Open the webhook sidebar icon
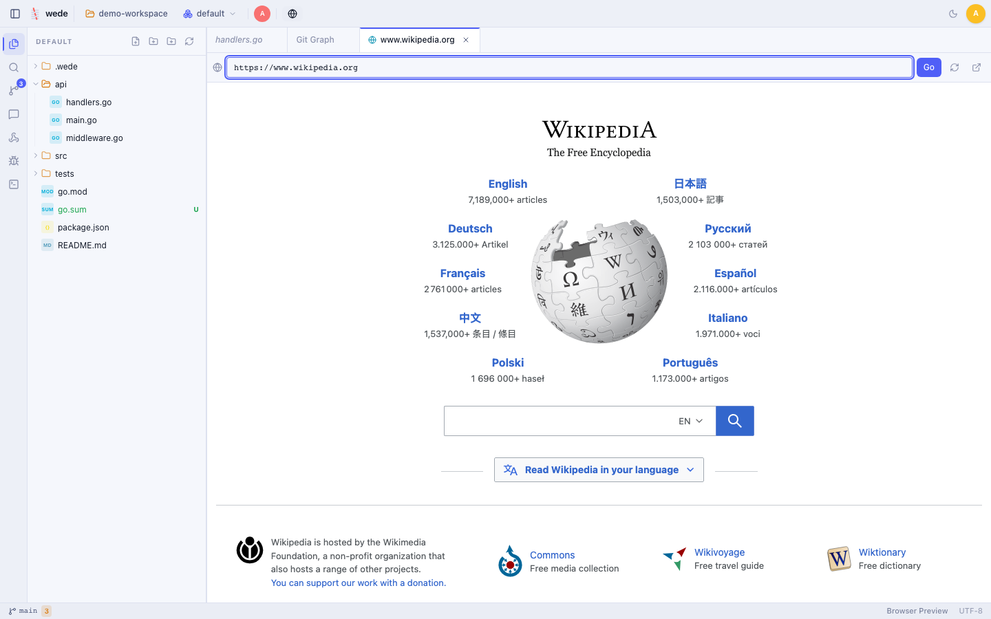 [14, 138]
